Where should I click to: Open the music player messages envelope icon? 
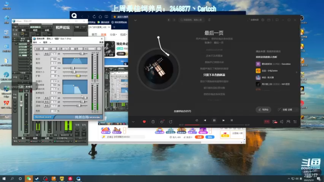pos(269,20)
